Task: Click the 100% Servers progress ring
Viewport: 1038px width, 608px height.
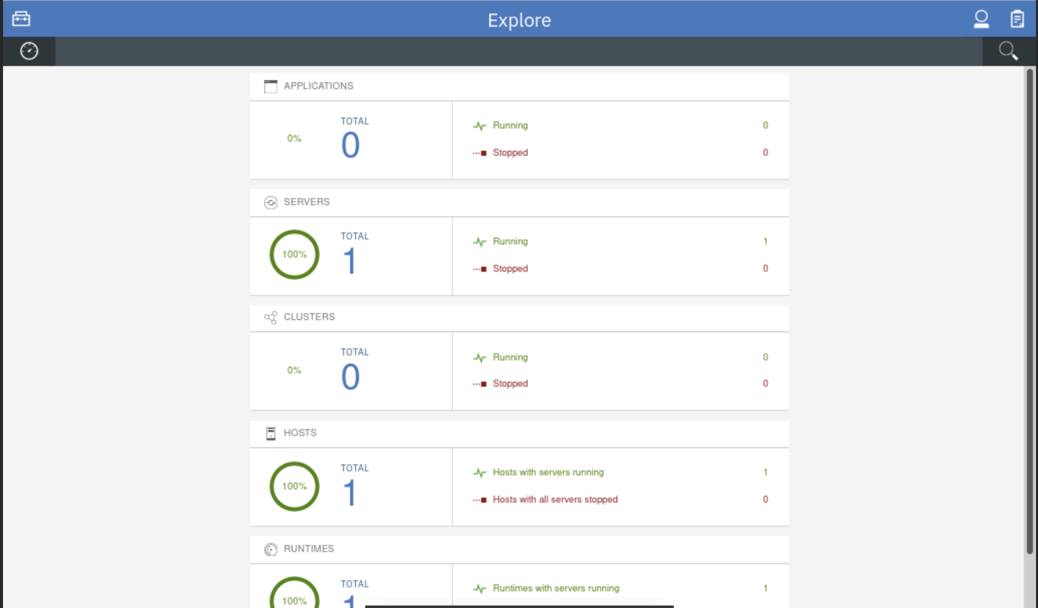Action: tap(294, 255)
